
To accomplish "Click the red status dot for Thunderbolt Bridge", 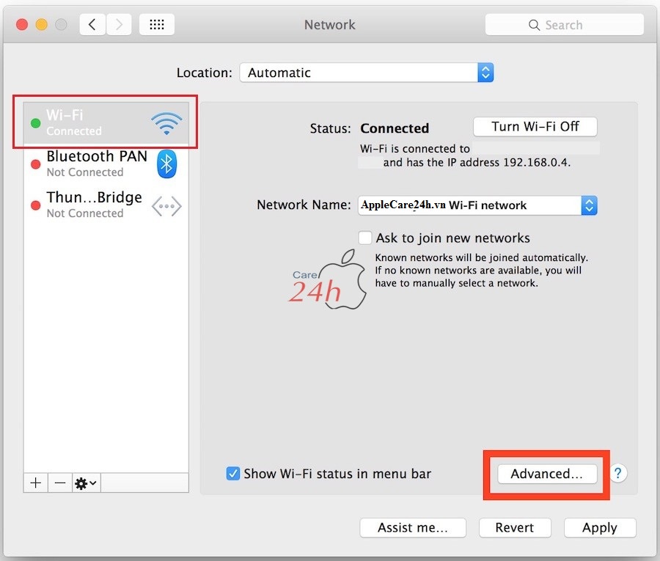I will [x=36, y=205].
